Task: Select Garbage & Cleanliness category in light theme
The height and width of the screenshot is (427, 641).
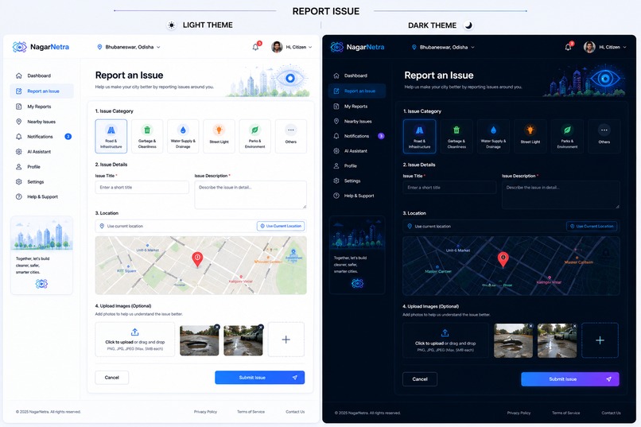Action: (147, 136)
